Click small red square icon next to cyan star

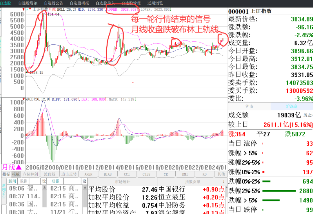click(30, 9)
